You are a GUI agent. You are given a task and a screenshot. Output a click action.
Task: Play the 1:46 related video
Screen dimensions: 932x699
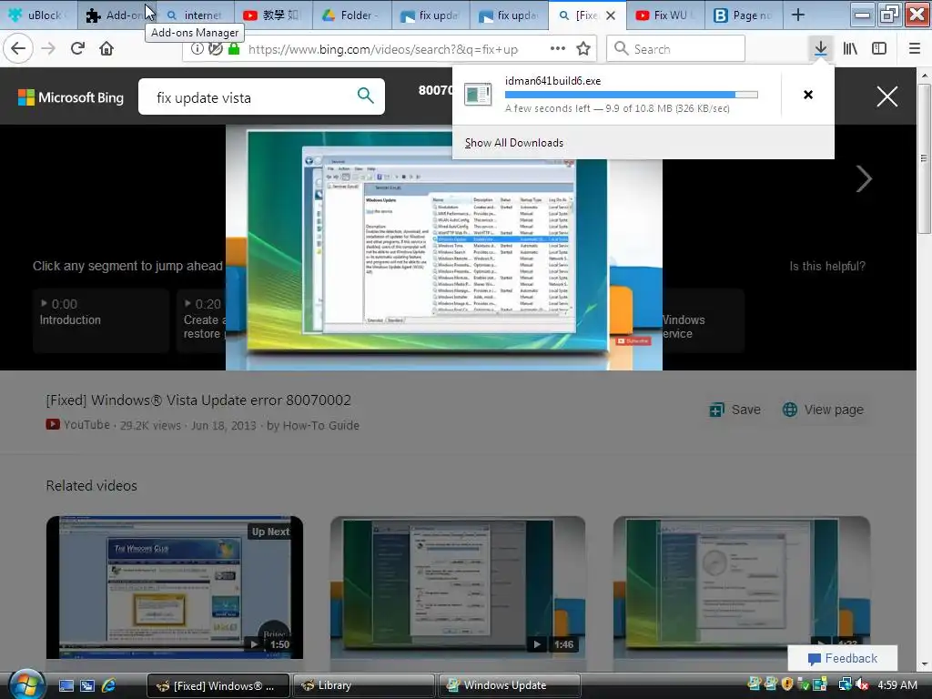click(458, 587)
